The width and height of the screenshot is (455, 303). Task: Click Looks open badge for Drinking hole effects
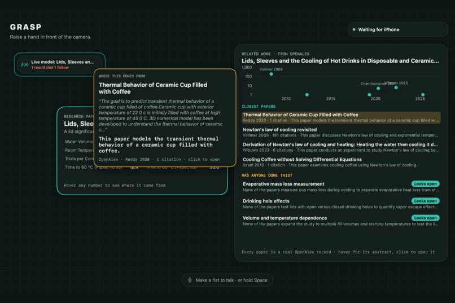[x=426, y=201]
